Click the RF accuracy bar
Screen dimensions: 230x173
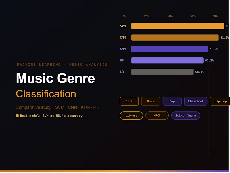[167, 61]
